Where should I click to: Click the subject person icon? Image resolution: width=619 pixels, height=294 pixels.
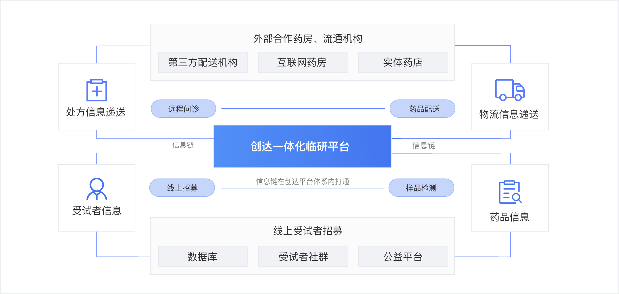[x=97, y=189]
